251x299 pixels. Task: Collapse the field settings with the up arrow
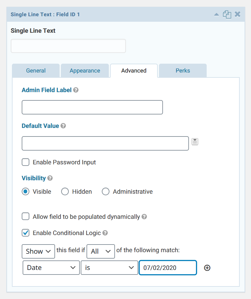pyautogui.click(x=216, y=14)
